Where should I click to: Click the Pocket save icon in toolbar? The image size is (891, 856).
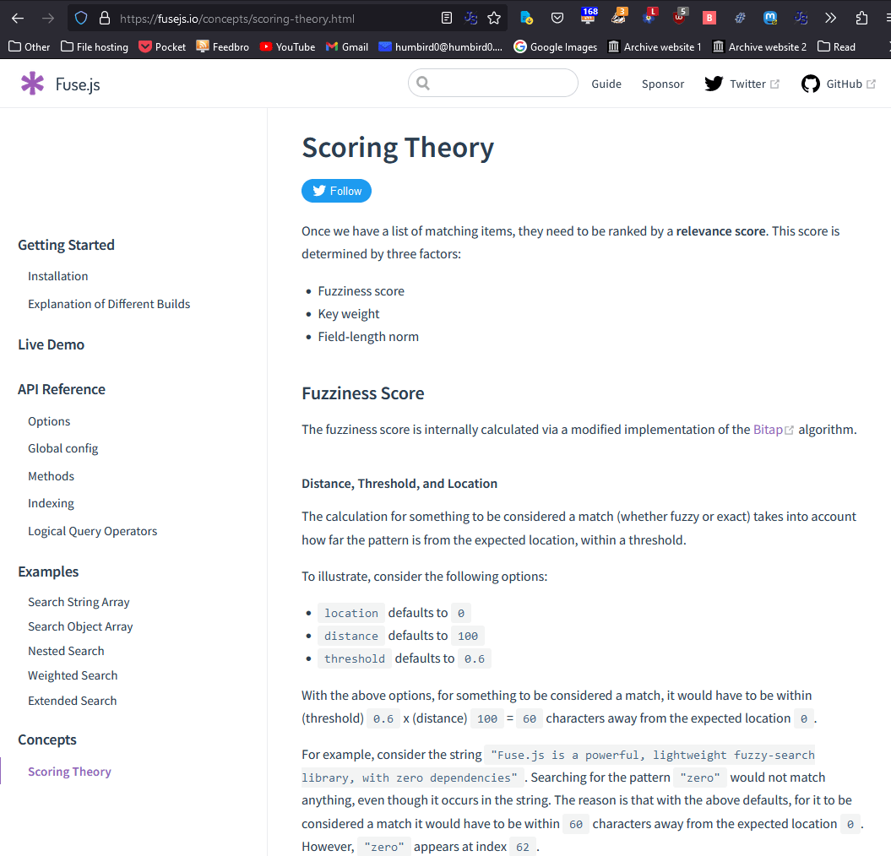[557, 18]
